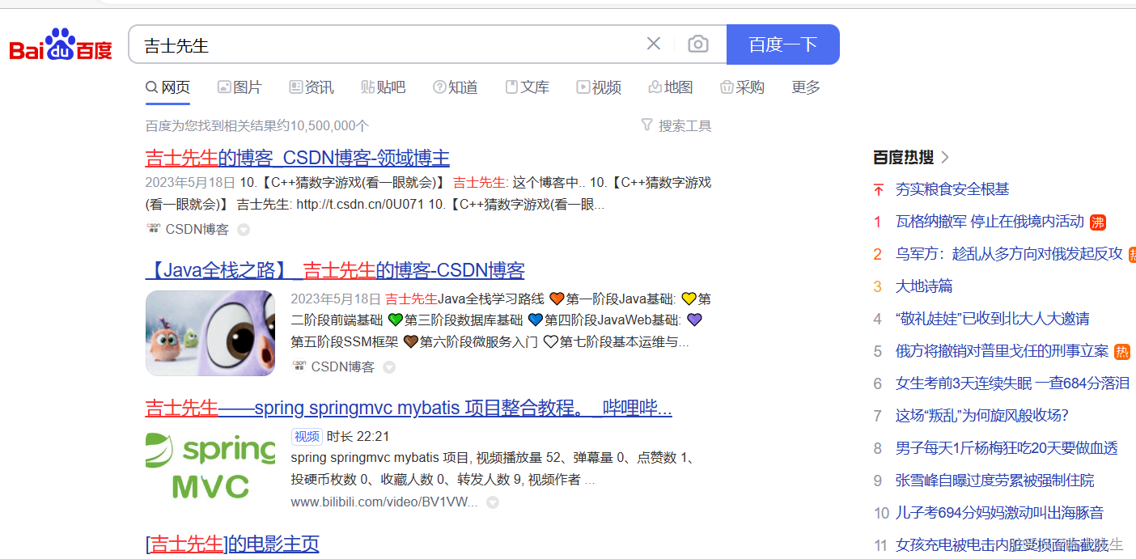Screen dimensions: 1136x559
Task: Open topic 儿子考694分妈妈激动叫出海豚音
Action: [999, 513]
